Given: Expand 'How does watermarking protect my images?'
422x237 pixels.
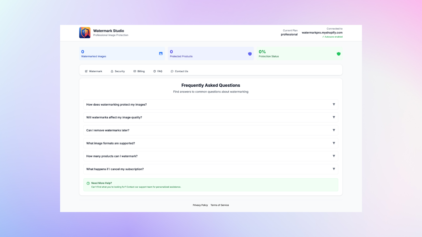Looking at the screenshot, I should click(x=334, y=105).
